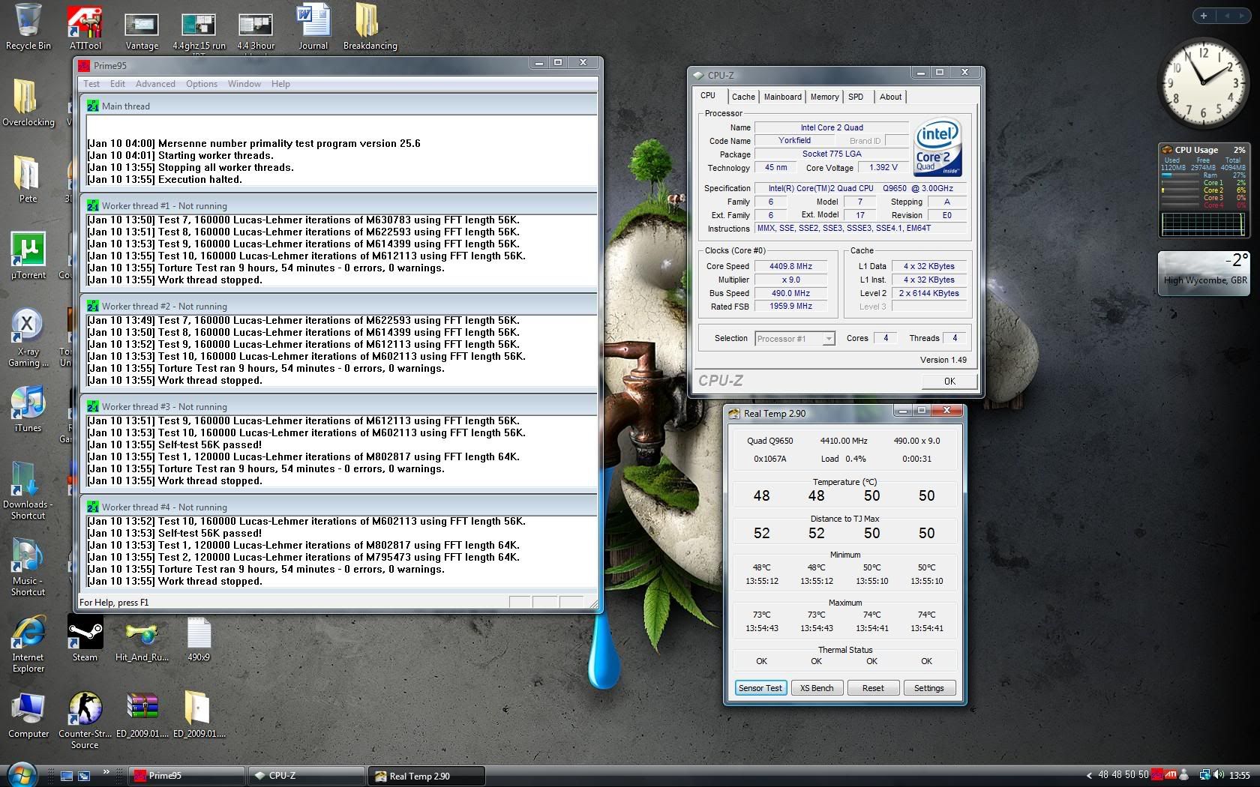Open the Window menu in Prime95
This screenshot has width=1260, height=787.
[244, 84]
